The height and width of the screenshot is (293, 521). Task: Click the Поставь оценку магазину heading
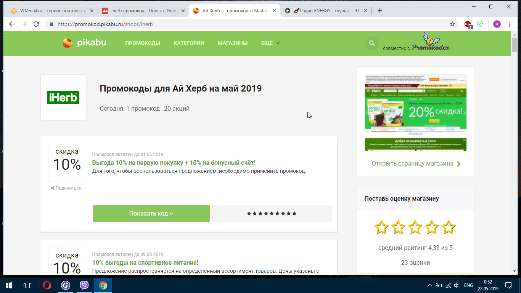pyautogui.click(x=402, y=198)
